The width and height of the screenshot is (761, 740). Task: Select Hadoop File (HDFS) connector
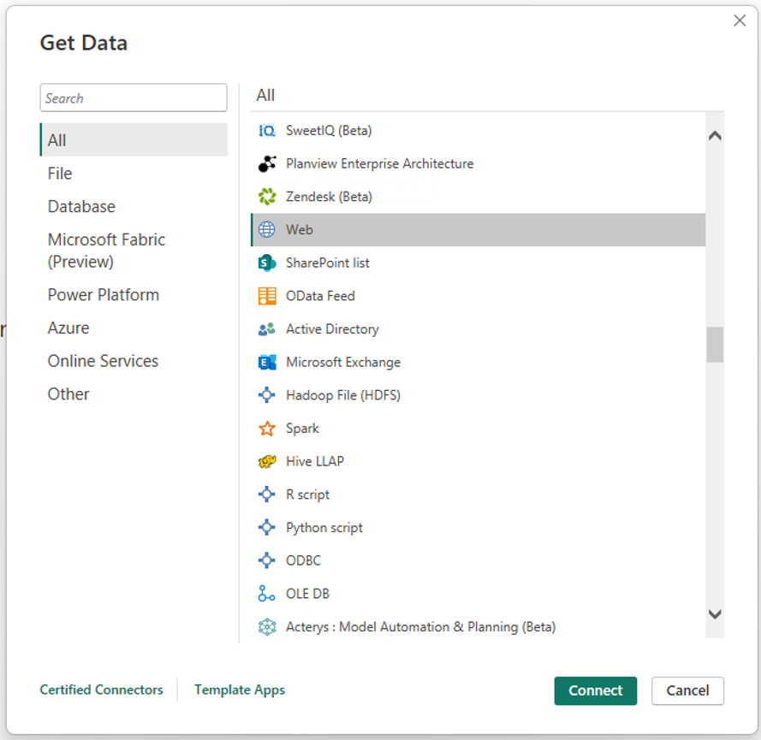coord(478,395)
